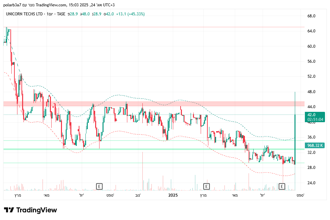Screen dimensions: 330x220
Task: Click the header text with TradingView.com date
Action: pyautogui.click(x=59, y=5)
